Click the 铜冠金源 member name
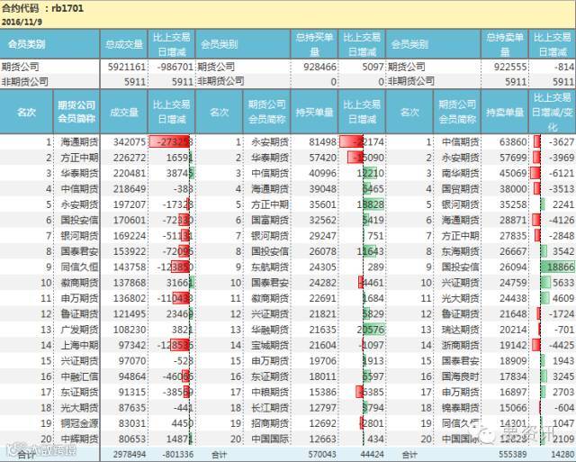This screenshot has height=462, width=576. 79,423
